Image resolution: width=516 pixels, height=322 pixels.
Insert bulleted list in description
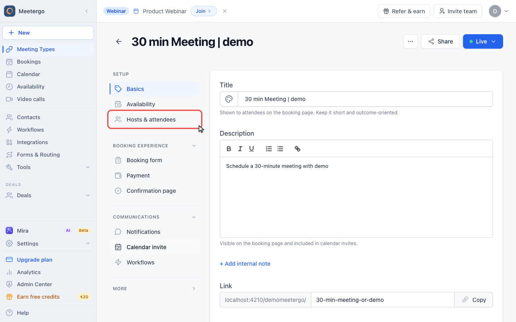click(280, 149)
